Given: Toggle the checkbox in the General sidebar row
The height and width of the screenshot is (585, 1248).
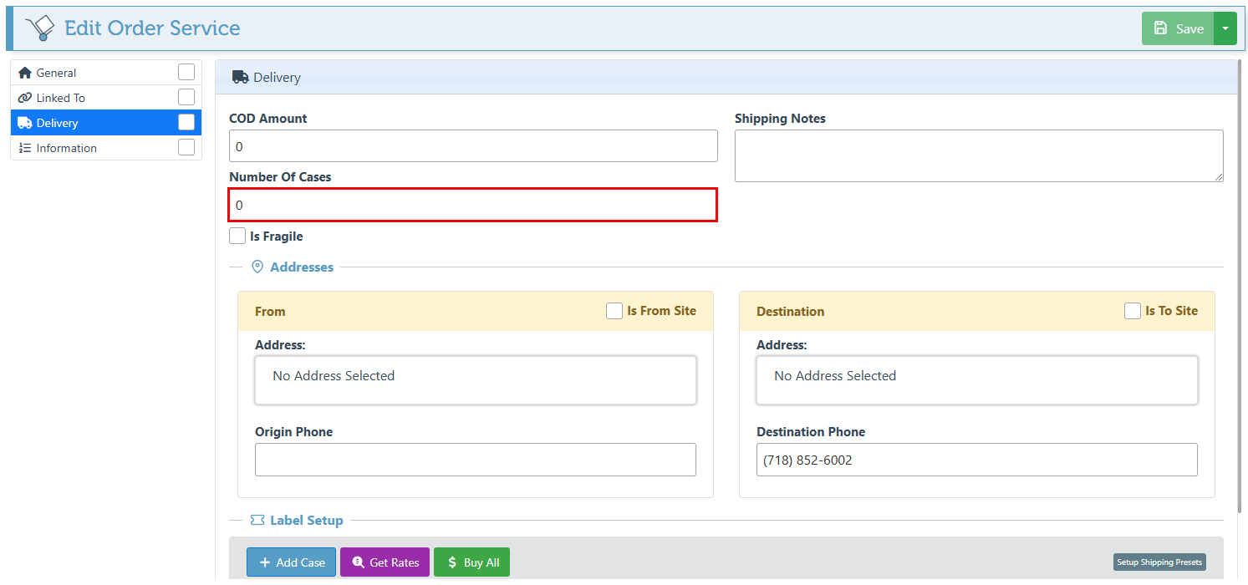Looking at the screenshot, I should pyautogui.click(x=186, y=73).
